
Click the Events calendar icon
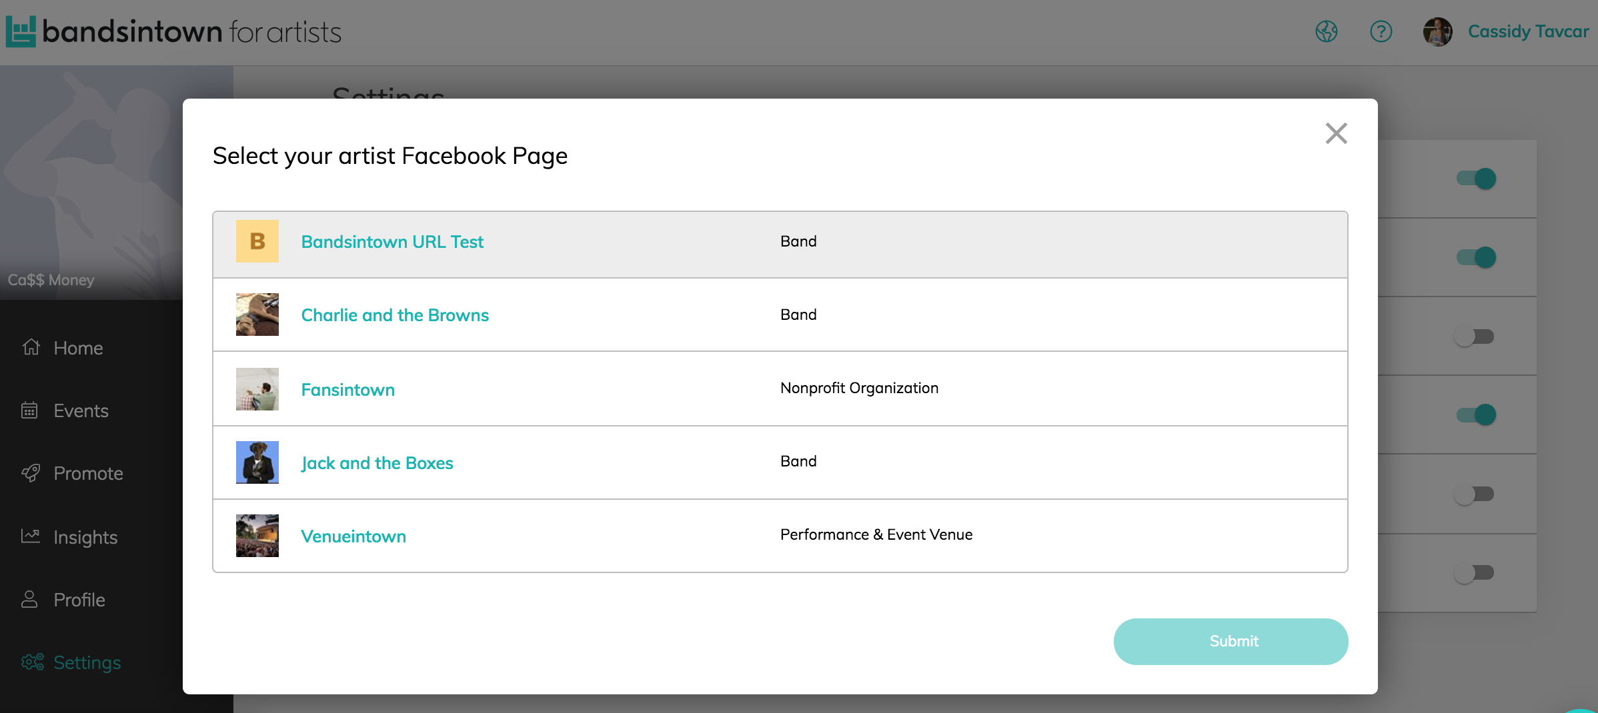(29, 410)
